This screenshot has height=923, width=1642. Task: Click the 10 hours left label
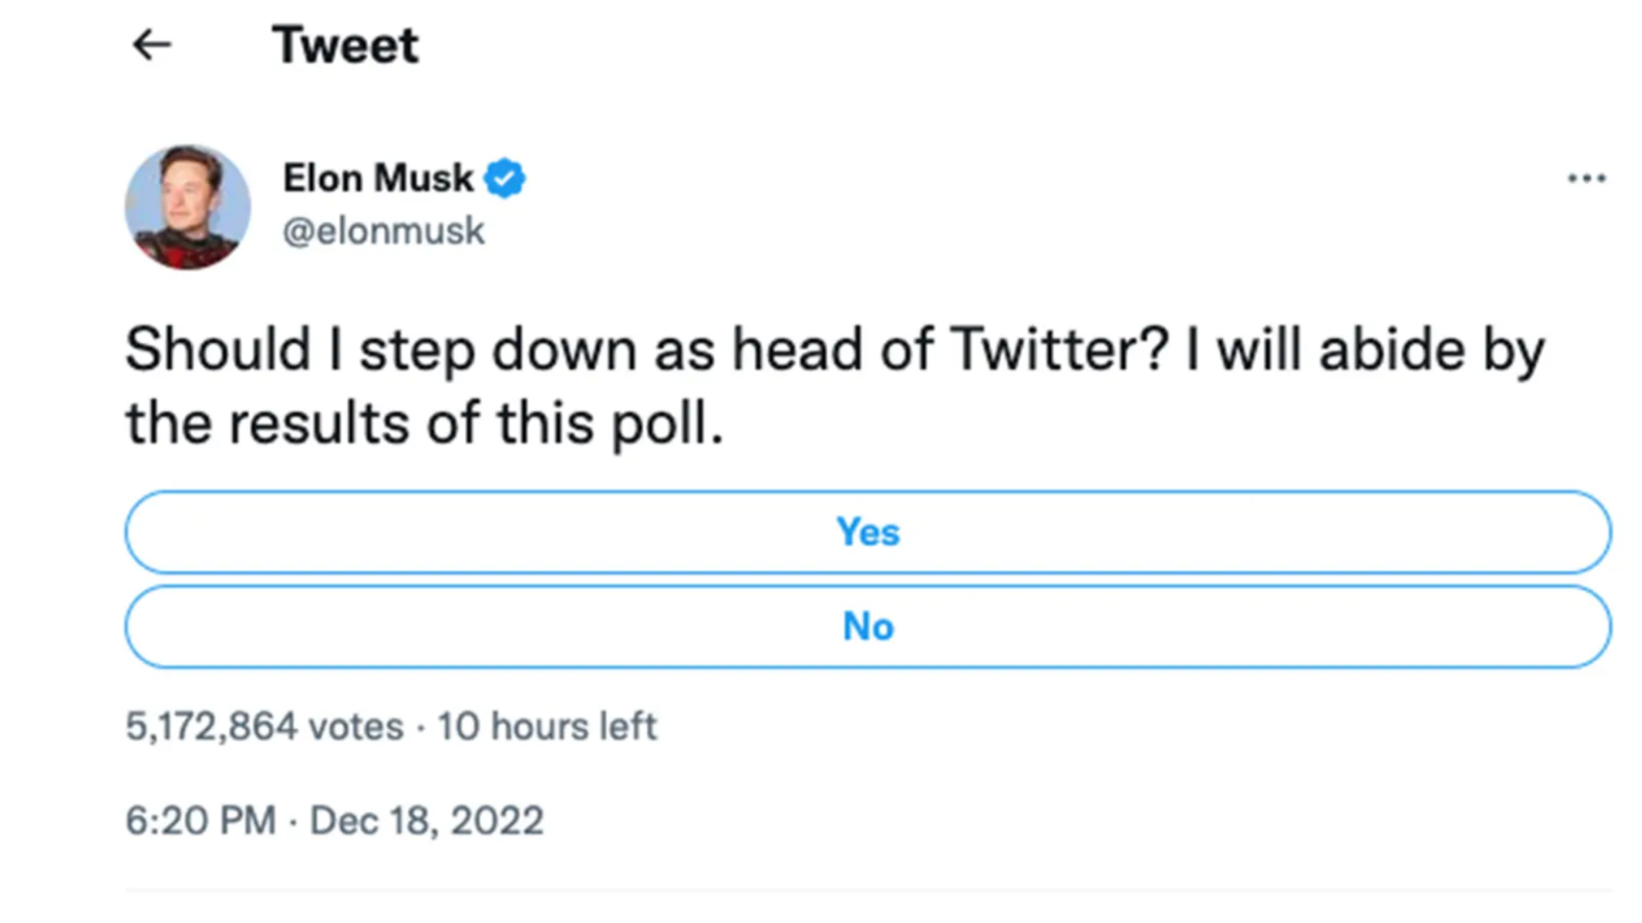pyautogui.click(x=547, y=726)
